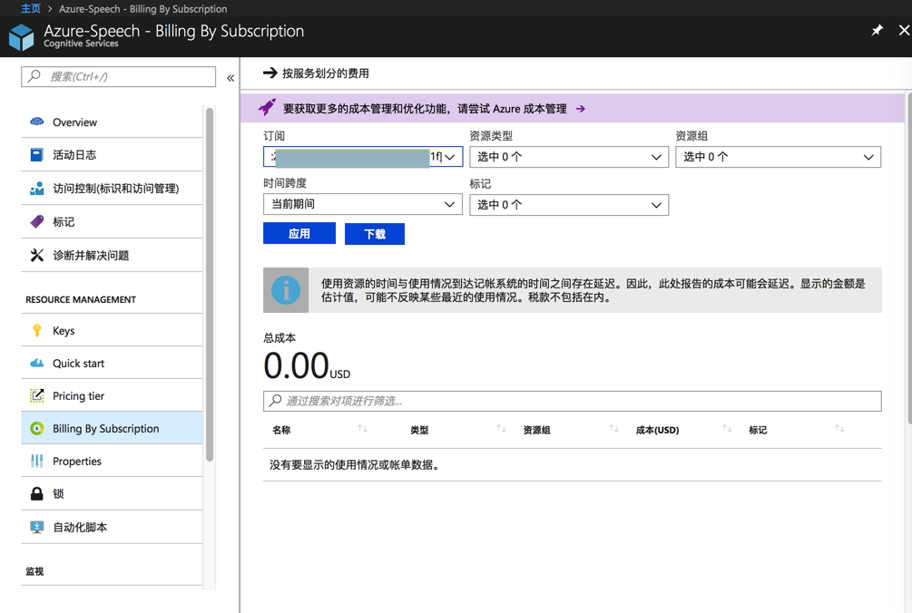Viewport: 912px width, 613px height.
Task: Click the purple rocket icon
Action: (x=267, y=108)
